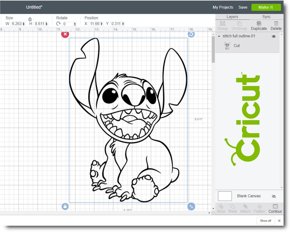The width and height of the screenshot is (290, 232).
Task: Open the Contour tool
Action: 275,209
